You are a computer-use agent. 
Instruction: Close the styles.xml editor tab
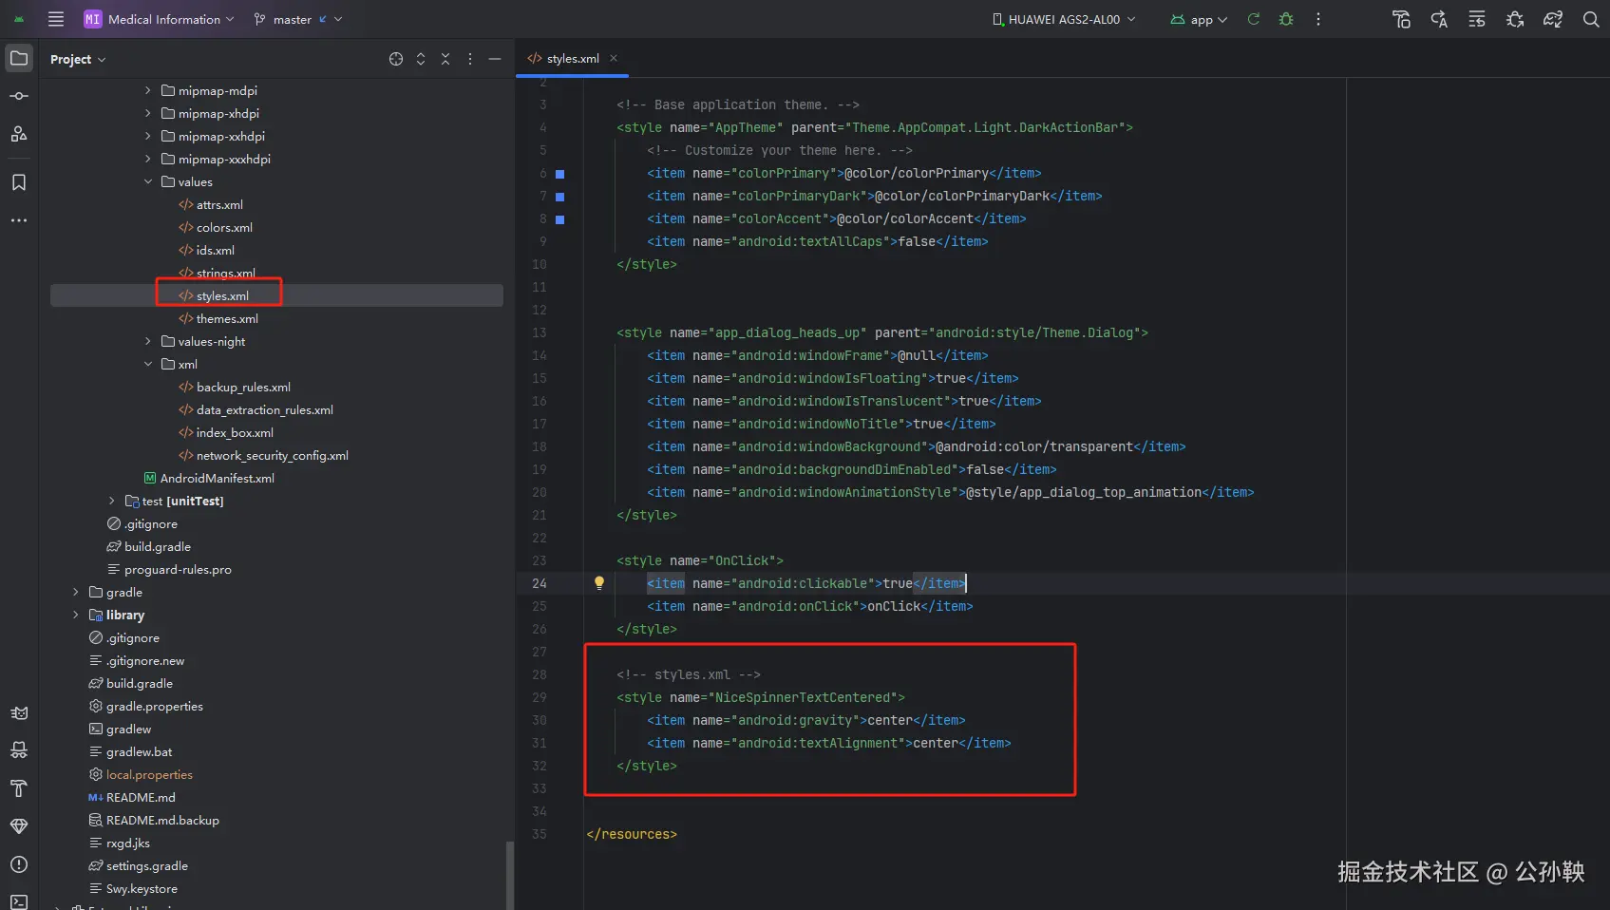[614, 58]
